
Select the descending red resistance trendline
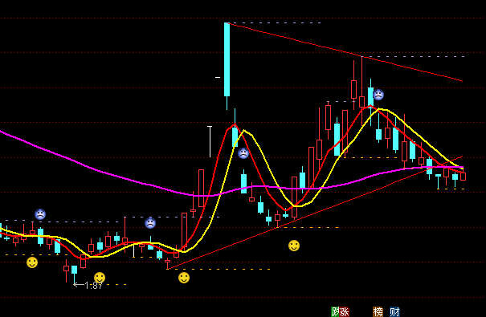(x=345, y=52)
